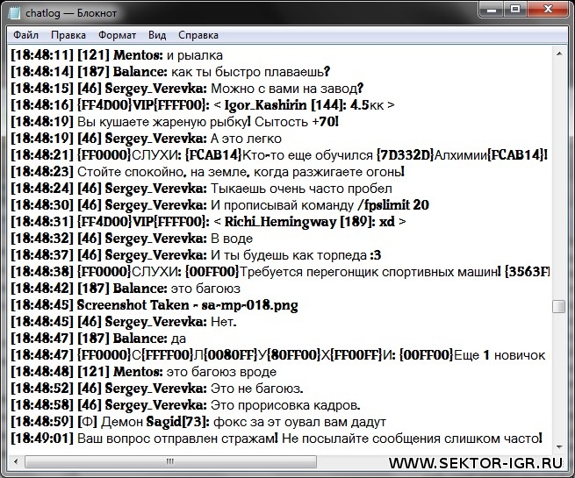This screenshot has height=478, width=575.
Task: Click text 'Igor_Kashirin [144]: 4.5кк'
Action: tap(304, 105)
